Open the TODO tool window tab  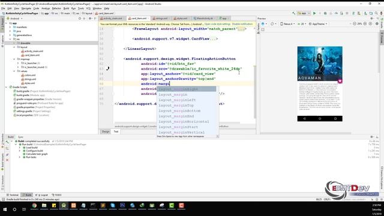tap(57, 195)
